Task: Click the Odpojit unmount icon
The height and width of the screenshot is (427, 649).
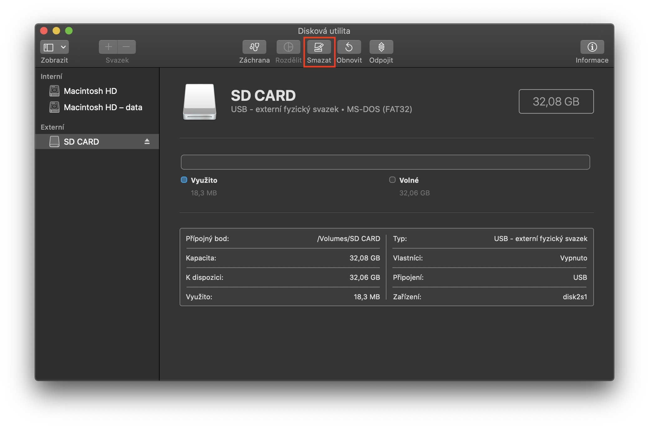Action: 381,47
